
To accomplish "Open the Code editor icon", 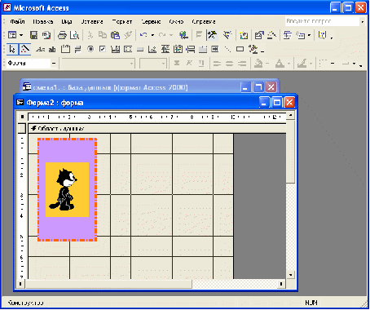I will (x=244, y=35).
